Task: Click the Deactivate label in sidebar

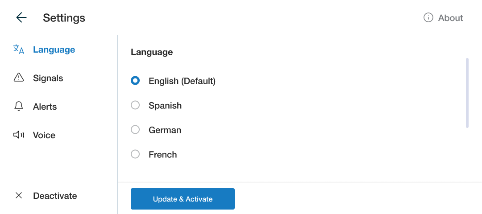Action: [55, 196]
